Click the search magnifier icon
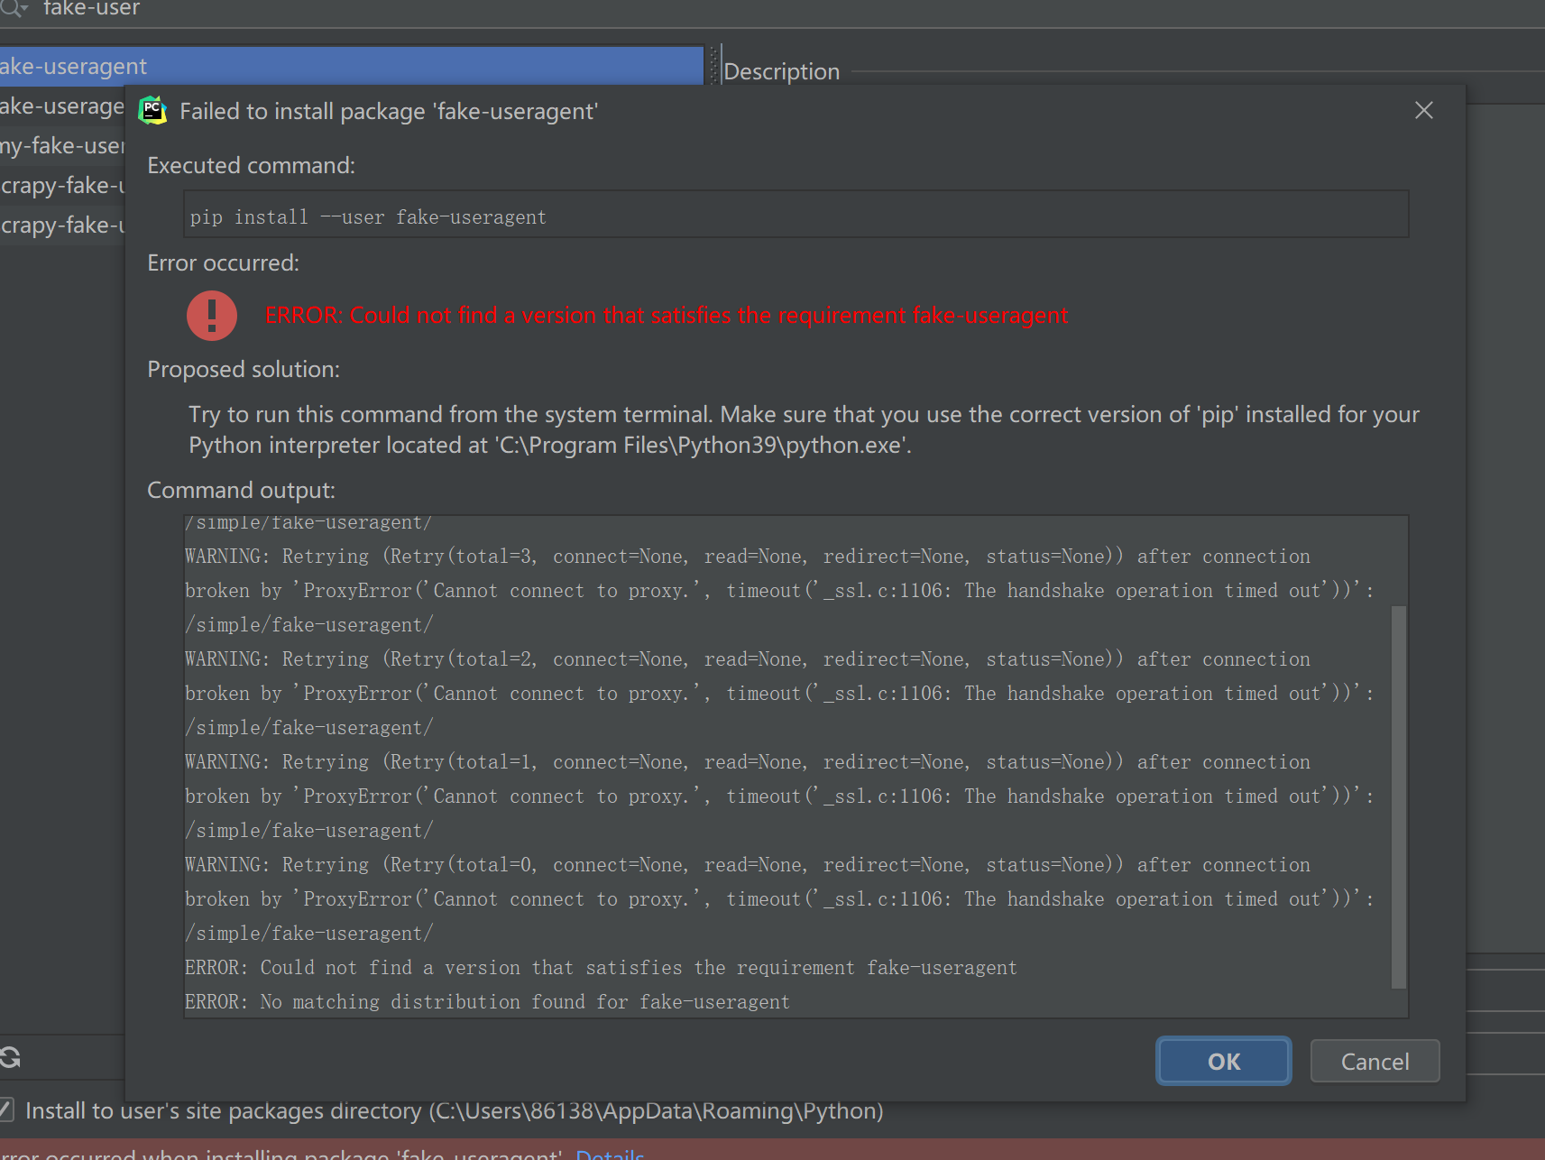The image size is (1545, 1160). (13, 9)
